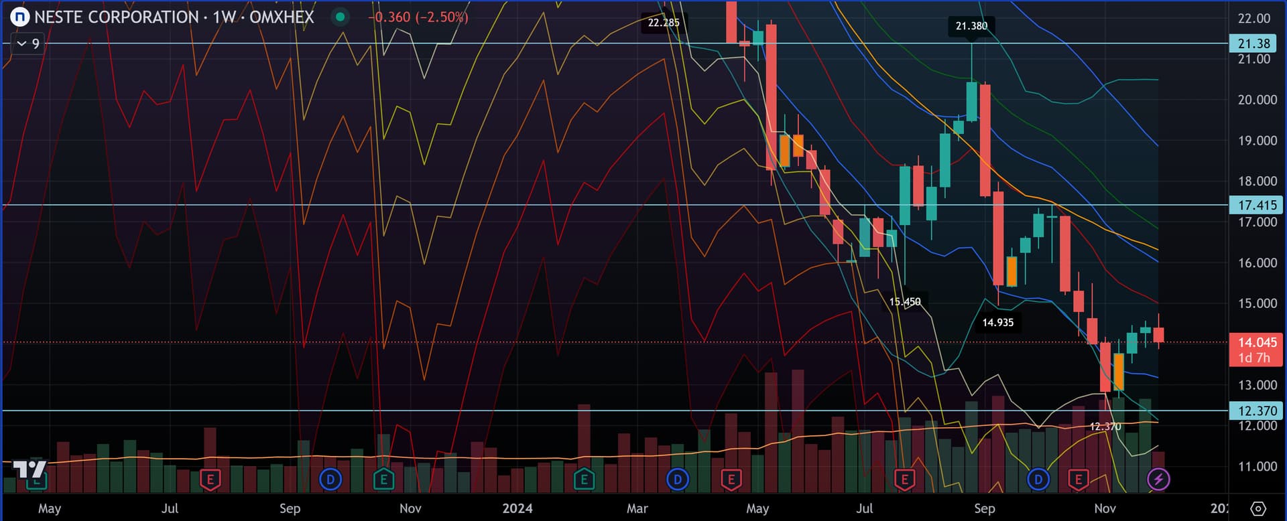Click the 12.370 low tag near volume bars
This screenshot has width=1287, height=521.
(x=1105, y=427)
